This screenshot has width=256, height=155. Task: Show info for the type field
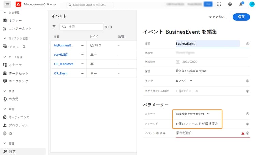[247, 81]
